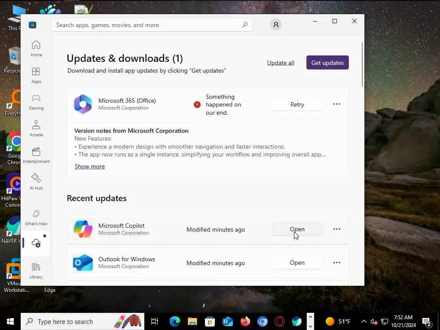Open more options for Microsoft 365 (Office)
The height and width of the screenshot is (330, 440).
click(x=337, y=104)
